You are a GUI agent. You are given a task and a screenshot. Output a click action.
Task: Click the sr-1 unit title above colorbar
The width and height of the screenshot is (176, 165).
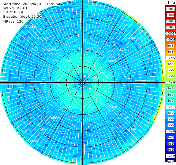[171, 2]
